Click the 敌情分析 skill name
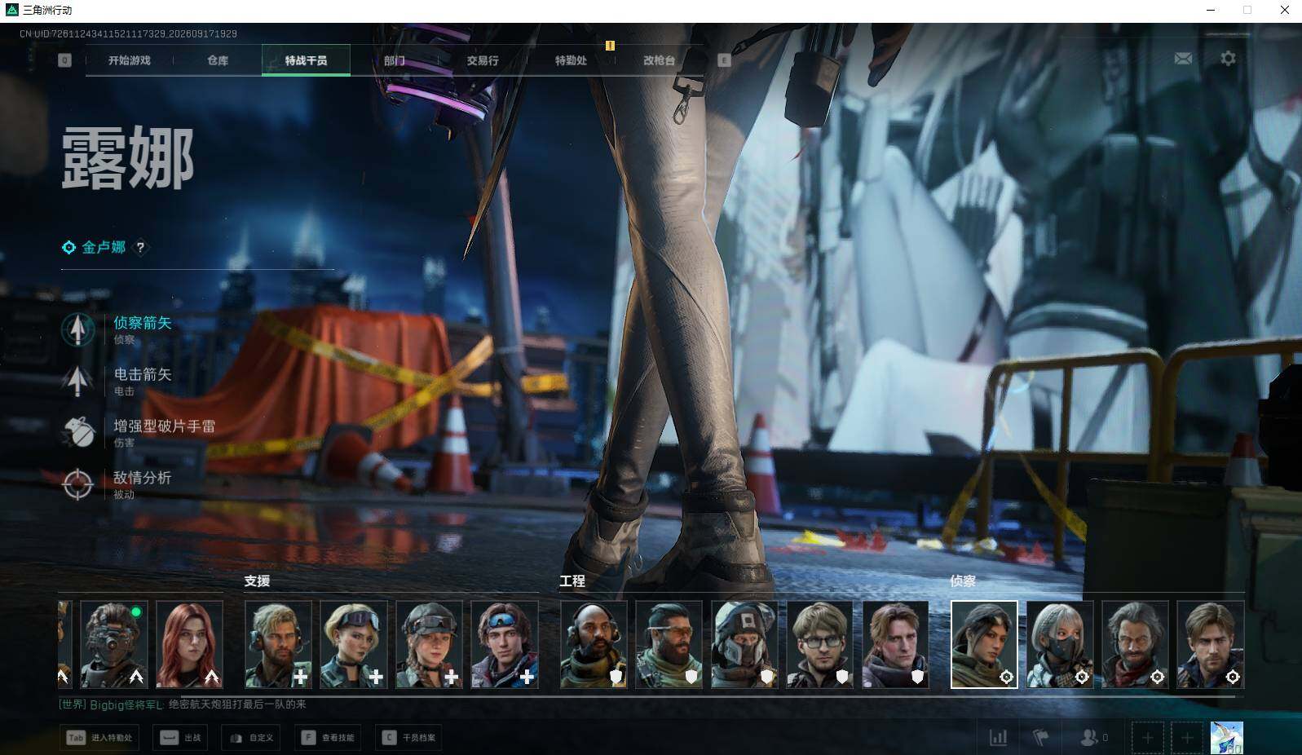This screenshot has height=755, width=1302. click(143, 477)
